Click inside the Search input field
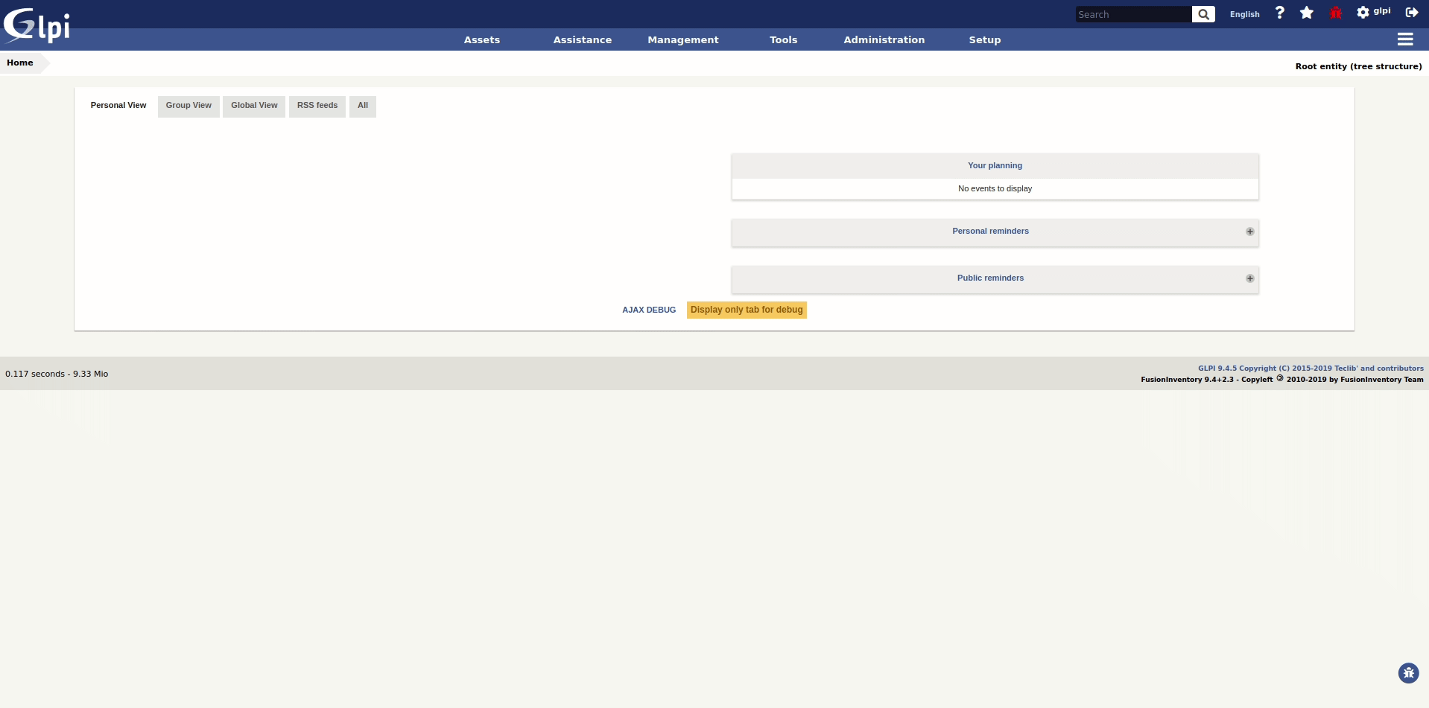Viewport: 1429px width, 708px height. (x=1132, y=14)
